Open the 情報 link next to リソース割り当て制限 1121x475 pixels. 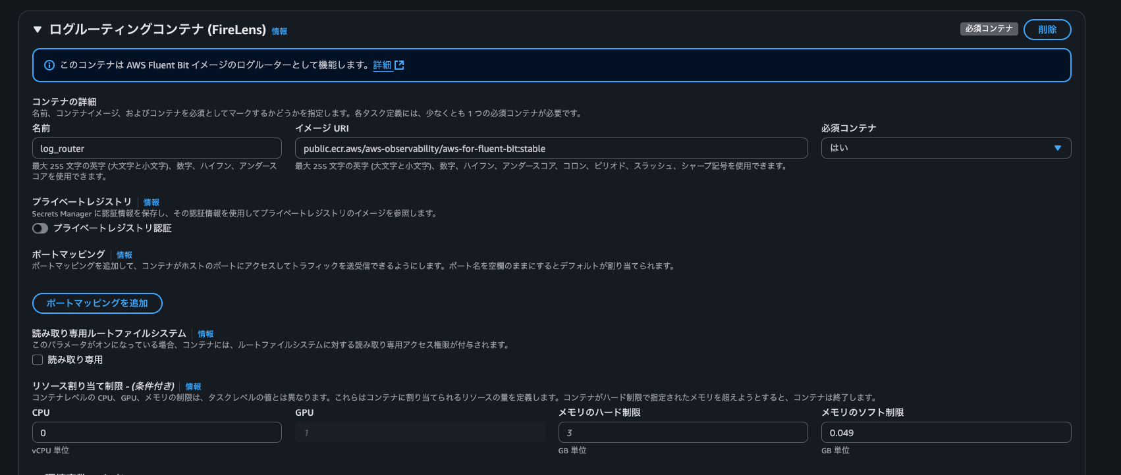[193, 386]
